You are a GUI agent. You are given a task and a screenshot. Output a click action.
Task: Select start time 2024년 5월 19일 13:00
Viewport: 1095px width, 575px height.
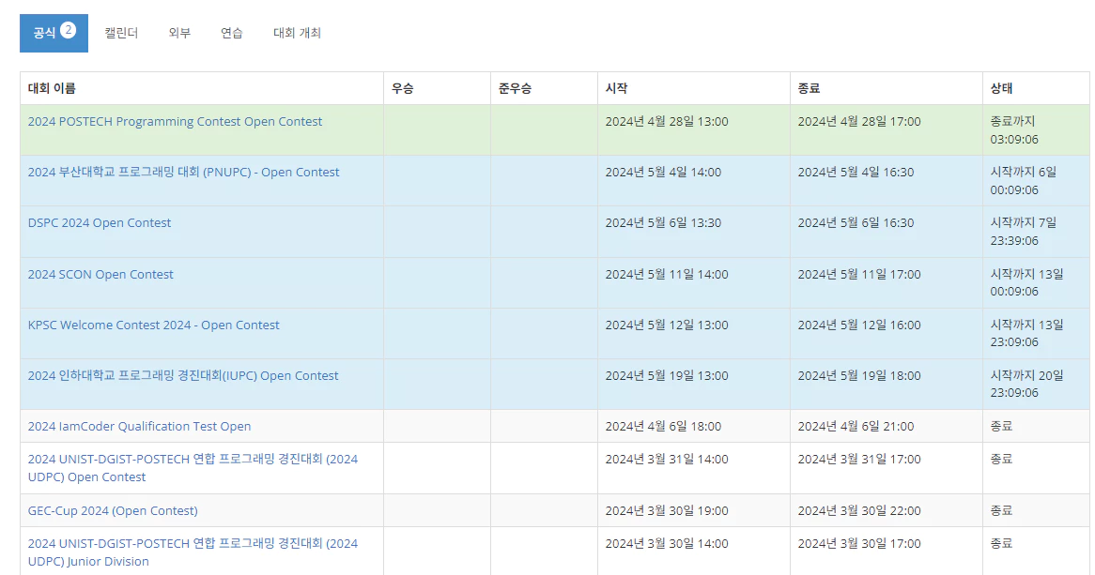pyautogui.click(x=667, y=375)
